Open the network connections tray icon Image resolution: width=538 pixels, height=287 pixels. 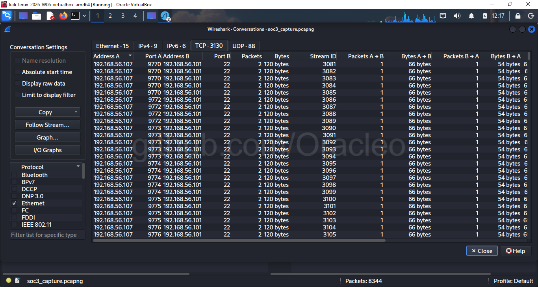coord(443,16)
